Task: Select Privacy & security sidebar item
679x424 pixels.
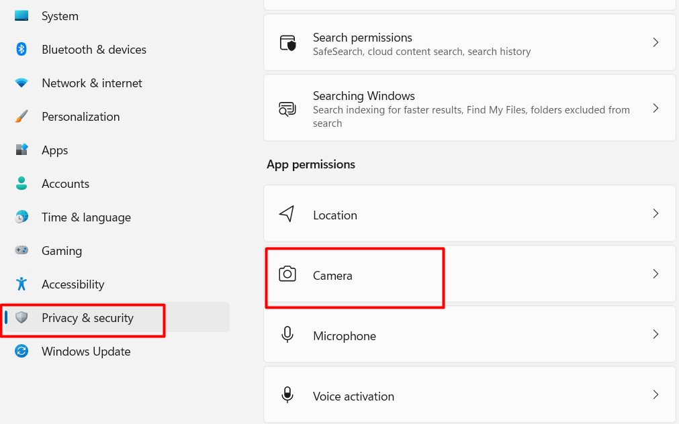Action: coord(87,318)
